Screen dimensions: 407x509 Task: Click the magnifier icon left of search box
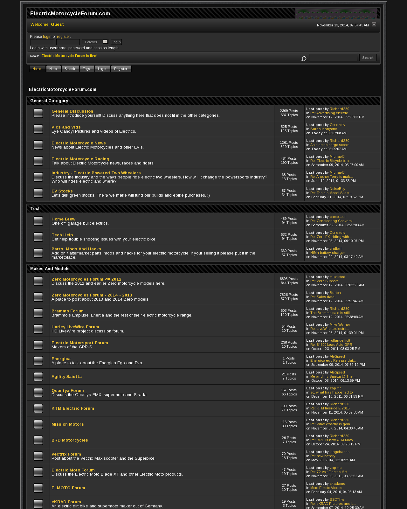coord(304,59)
